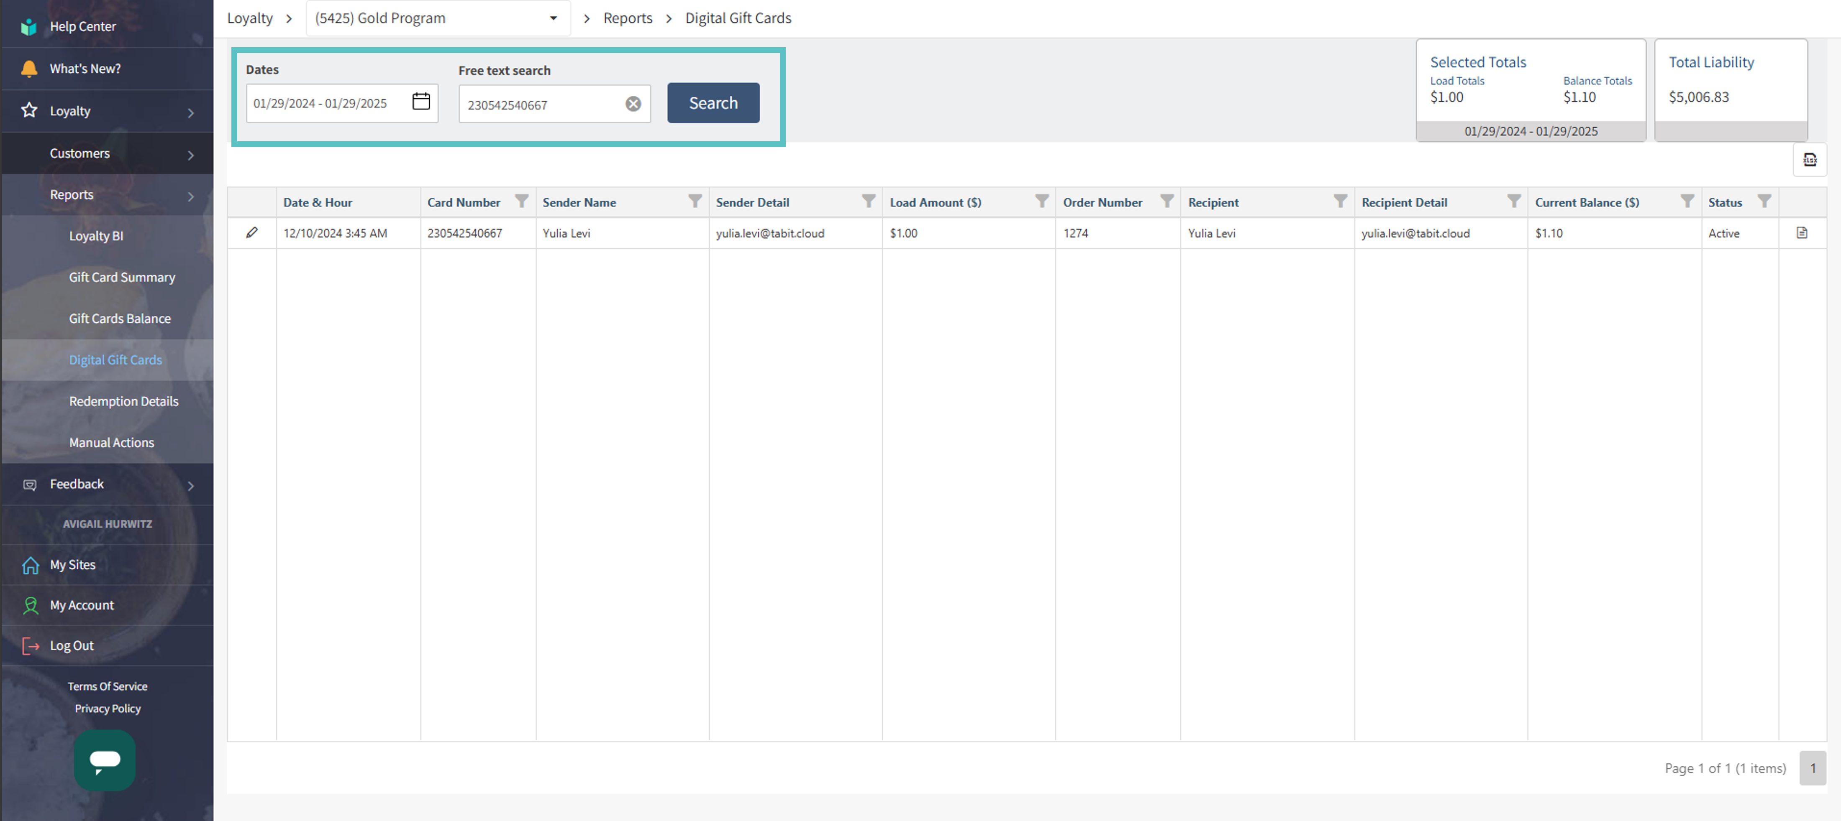The width and height of the screenshot is (1841, 821).
Task: Click the export to Excel icon
Action: [1810, 160]
